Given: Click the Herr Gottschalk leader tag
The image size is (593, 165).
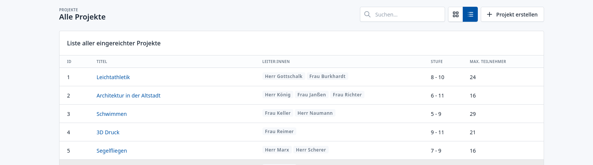Looking at the screenshot, I should point(284,76).
